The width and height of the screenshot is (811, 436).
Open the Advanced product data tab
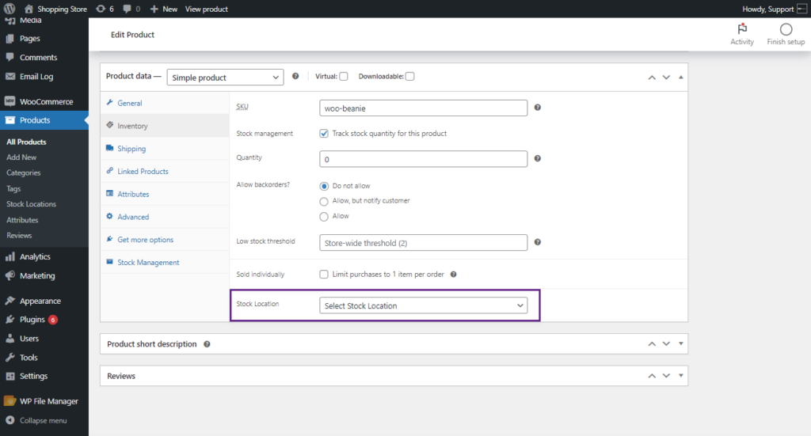[165, 217]
